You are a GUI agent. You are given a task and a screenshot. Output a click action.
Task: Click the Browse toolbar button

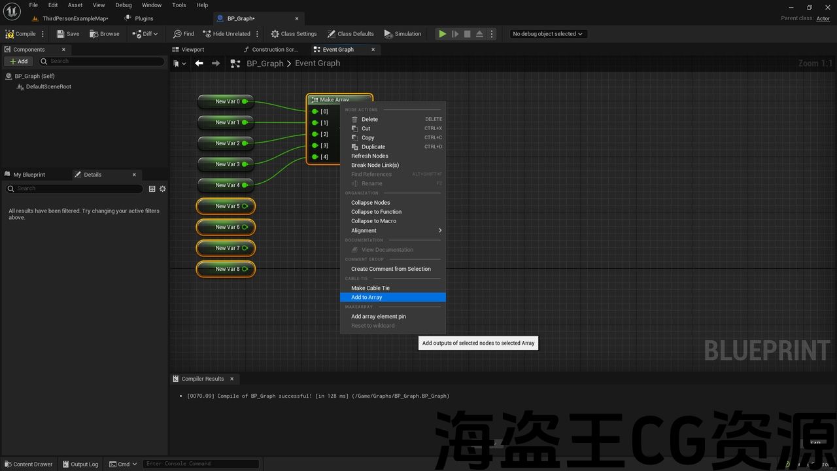105,34
